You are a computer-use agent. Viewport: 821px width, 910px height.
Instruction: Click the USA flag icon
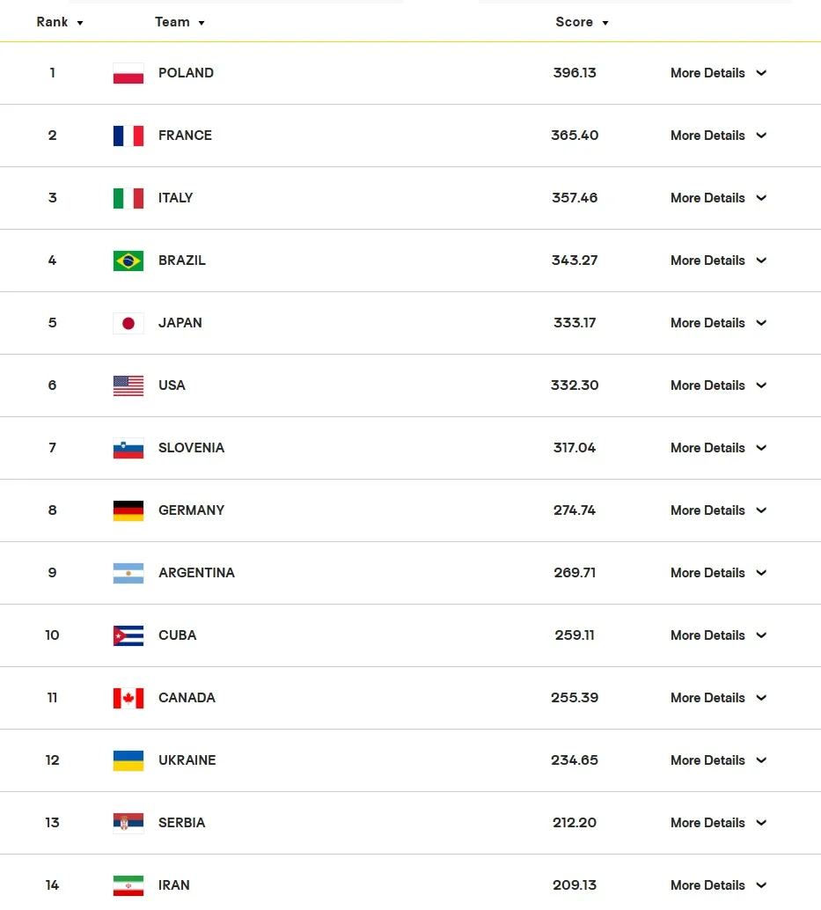(x=128, y=386)
